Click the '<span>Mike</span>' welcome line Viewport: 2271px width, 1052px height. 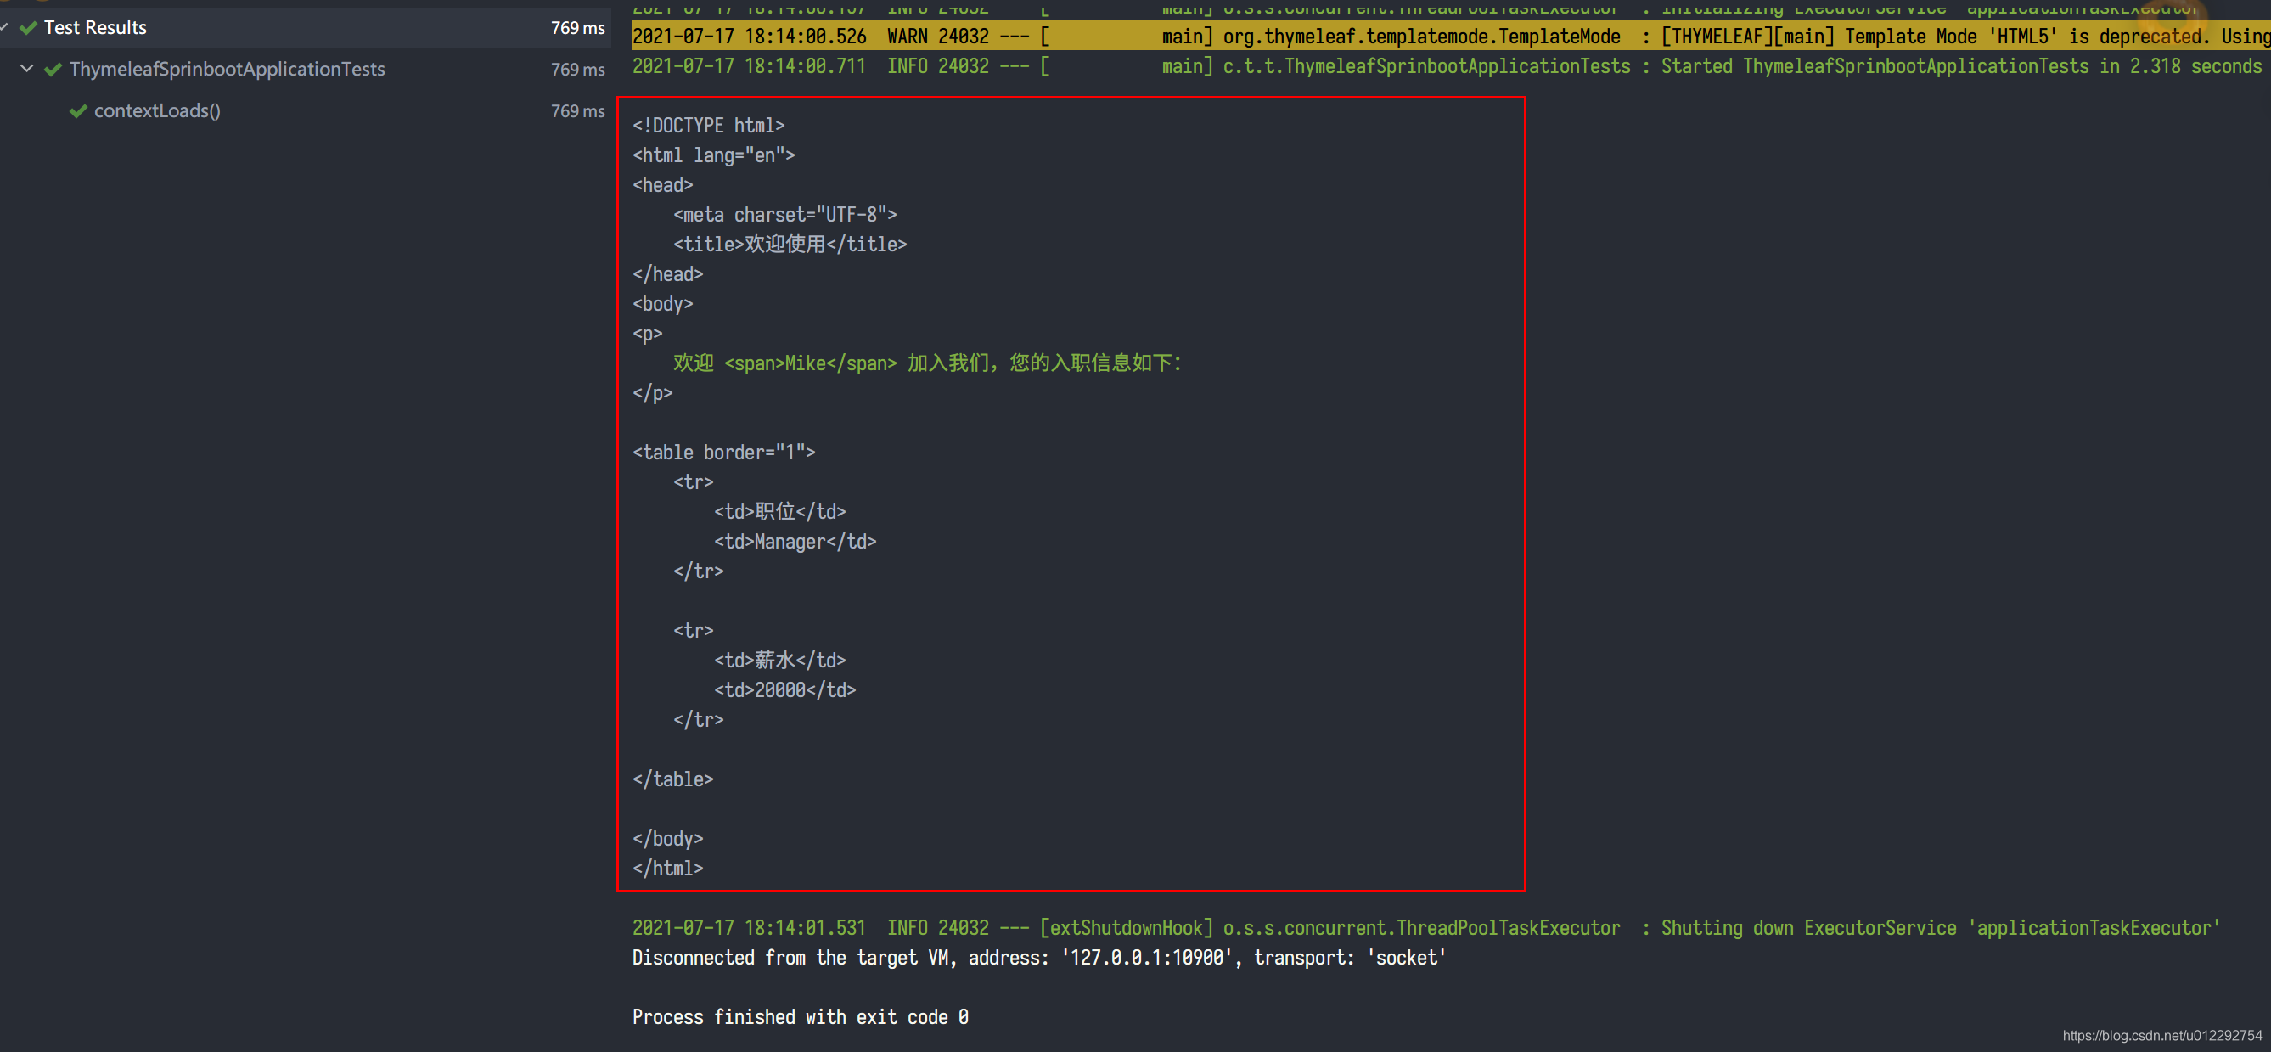pos(926,363)
